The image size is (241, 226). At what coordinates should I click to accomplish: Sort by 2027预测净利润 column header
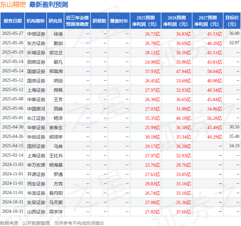(208, 21)
